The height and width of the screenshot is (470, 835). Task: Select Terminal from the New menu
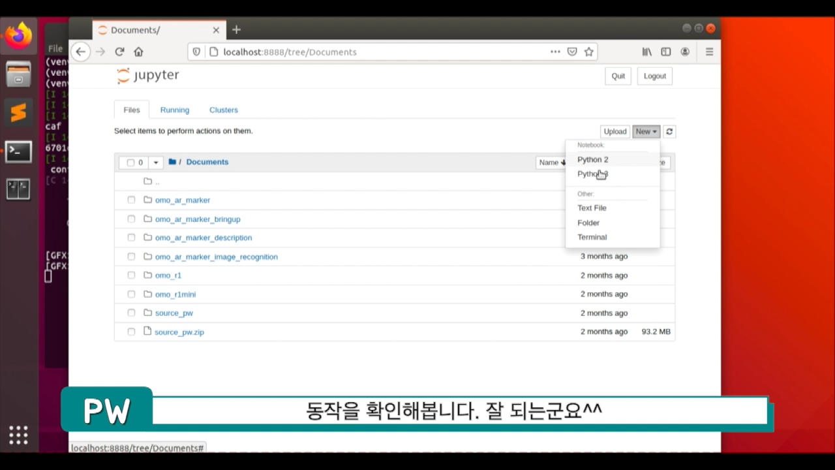pos(592,237)
